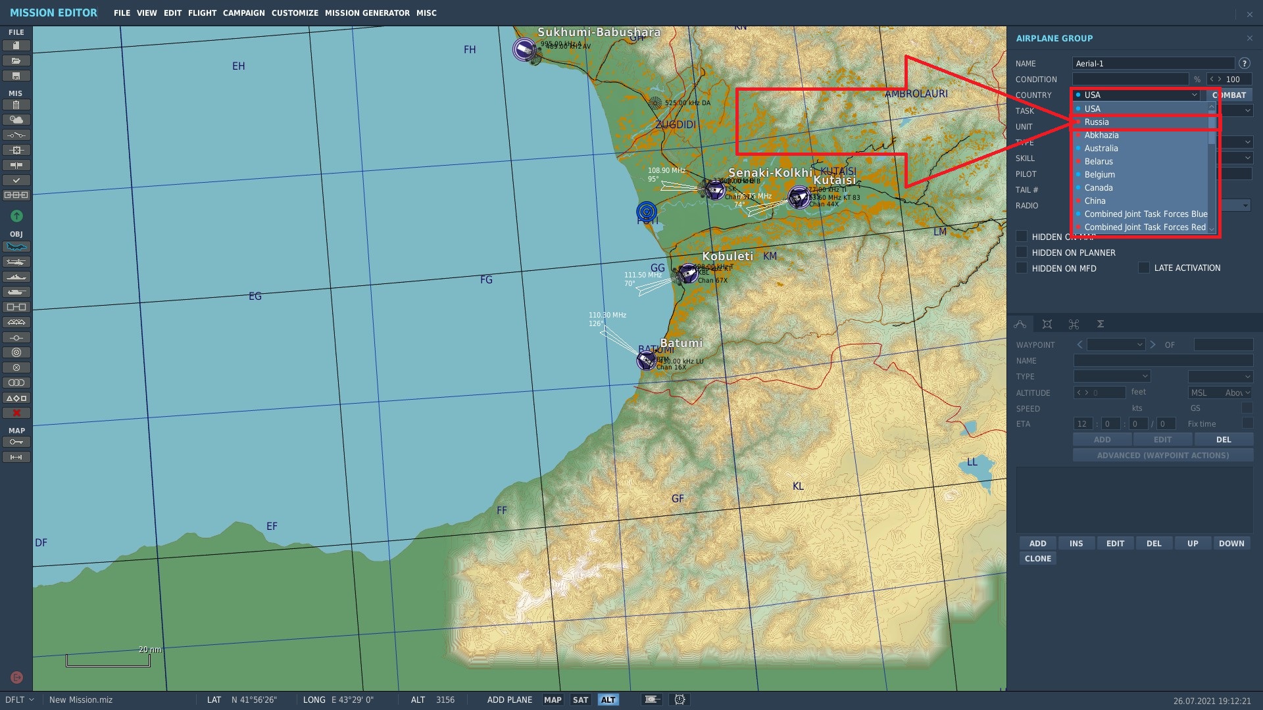Switch map to SAT mode
Screen dimensions: 1263x710
[x=580, y=699]
